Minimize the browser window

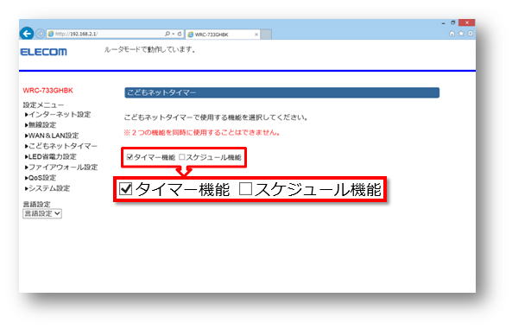point(443,23)
